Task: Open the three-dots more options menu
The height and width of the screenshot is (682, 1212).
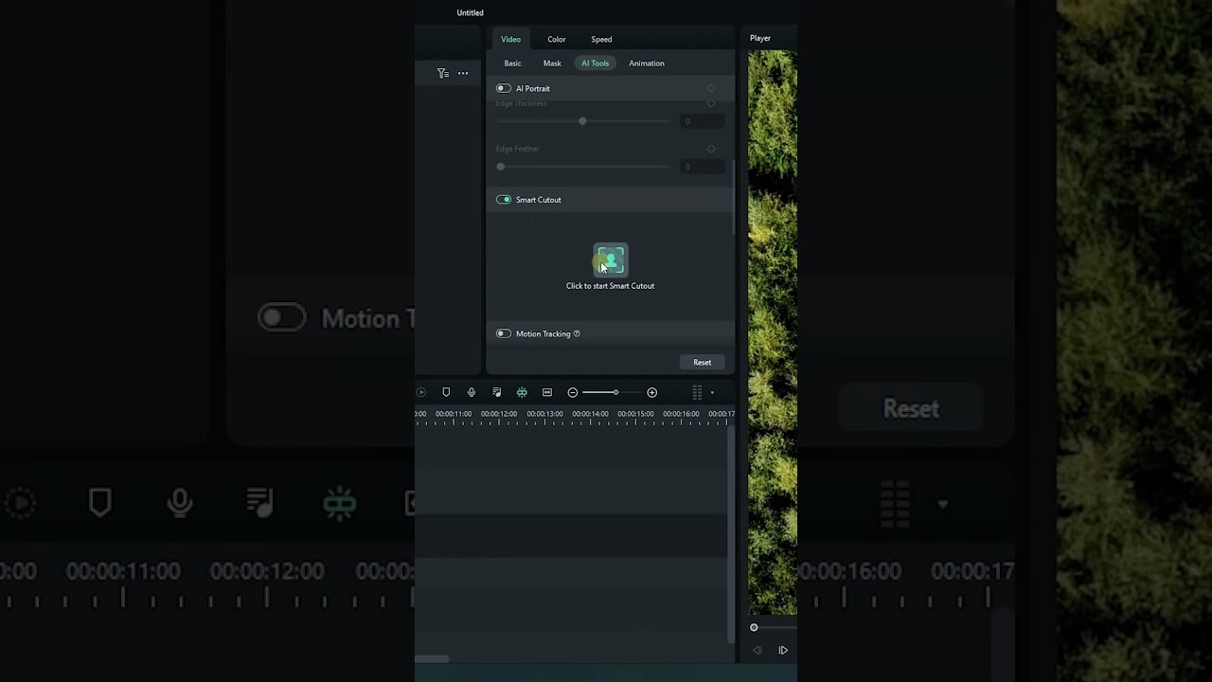Action: coord(463,73)
